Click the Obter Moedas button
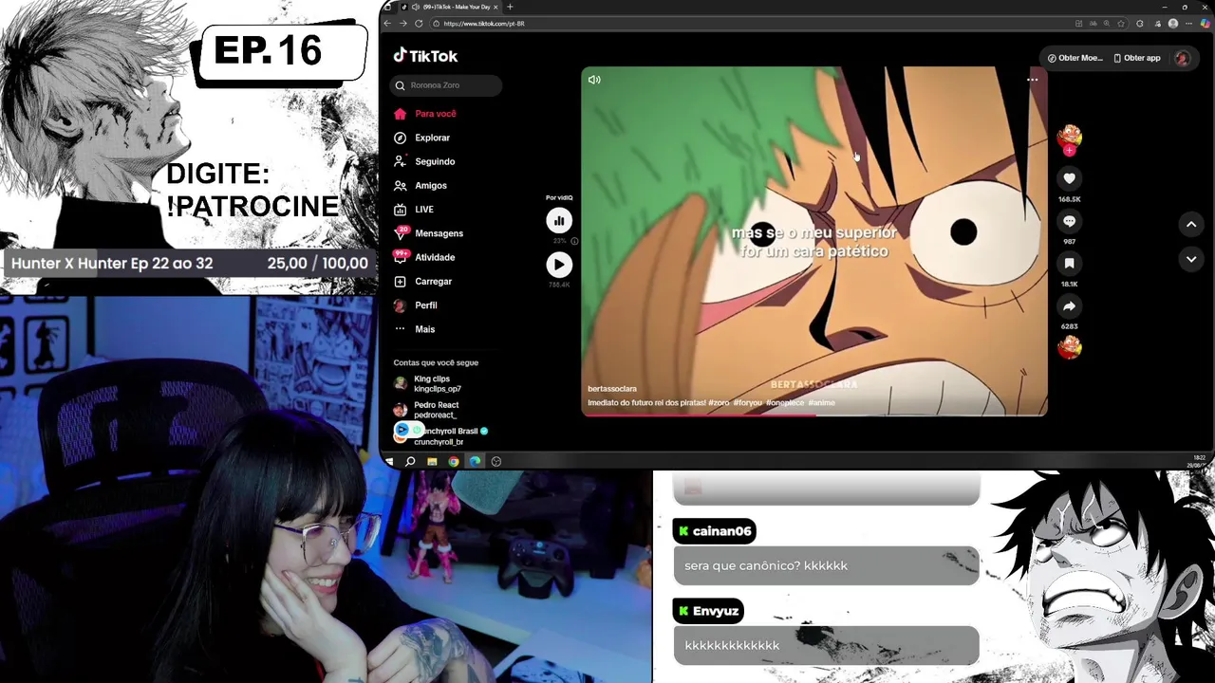 pyautogui.click(x=1075, y=58)
